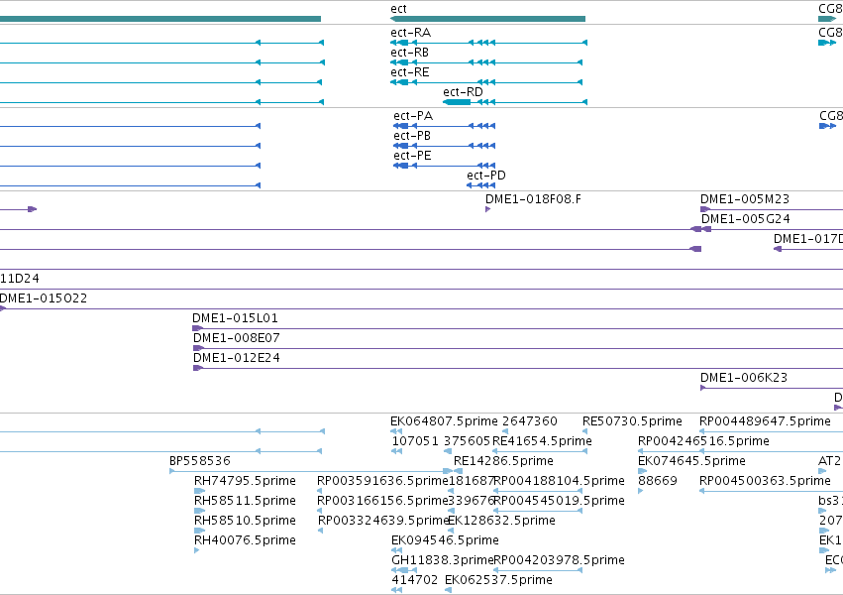Click the DME1-008E07 clone label

pos(237,338)
